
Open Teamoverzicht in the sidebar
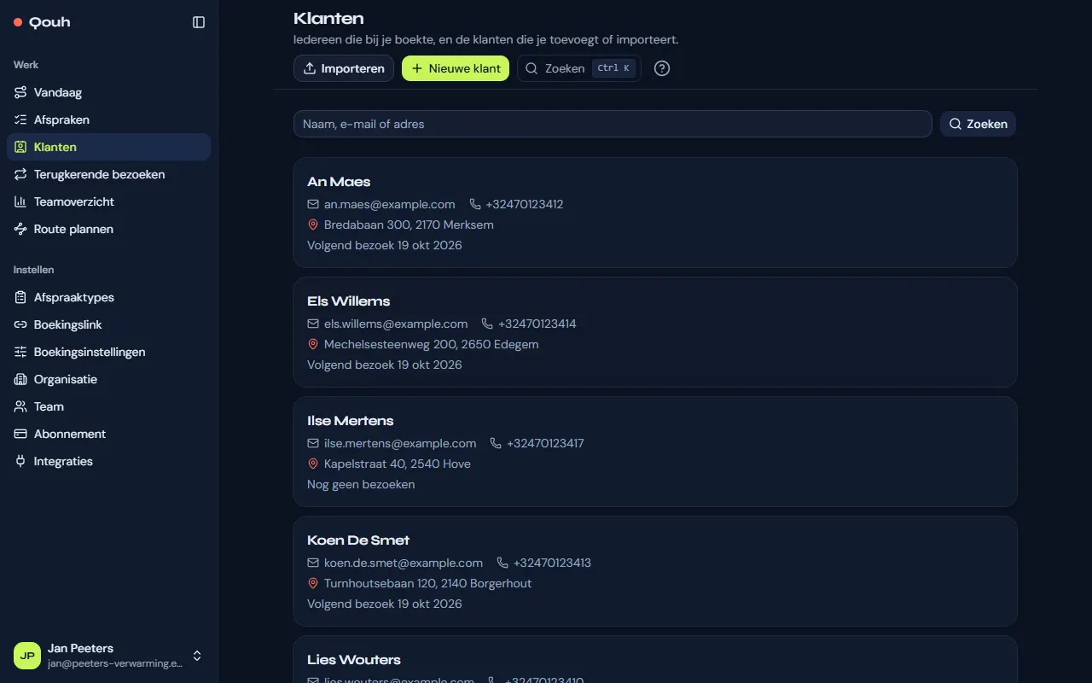108,201
